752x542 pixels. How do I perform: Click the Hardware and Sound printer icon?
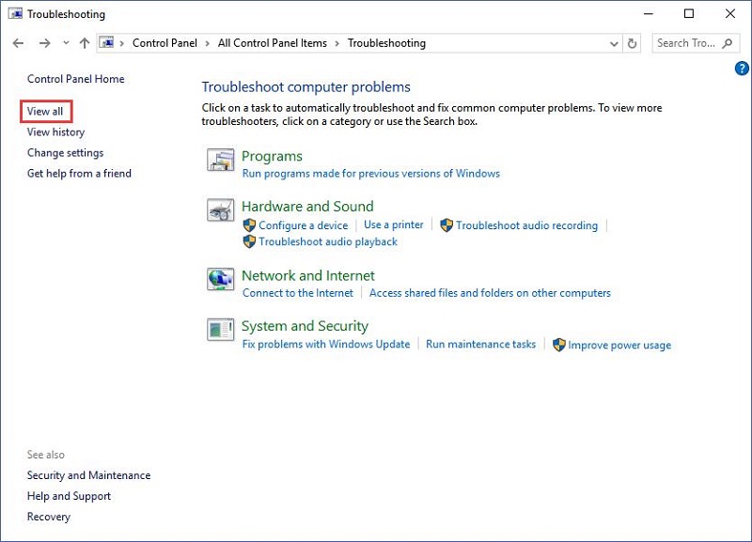pyautogui.click(x=220, y=210)
